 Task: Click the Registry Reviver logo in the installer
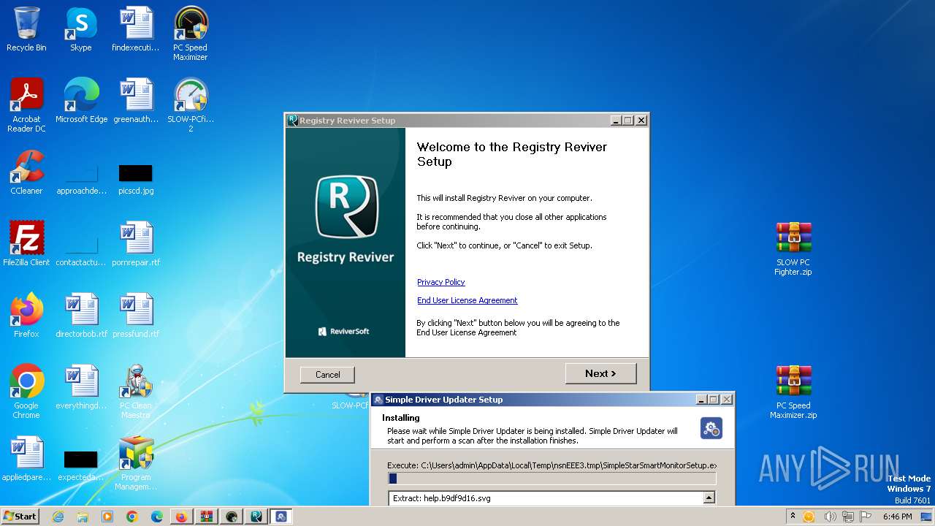click(x=346, y=207)
